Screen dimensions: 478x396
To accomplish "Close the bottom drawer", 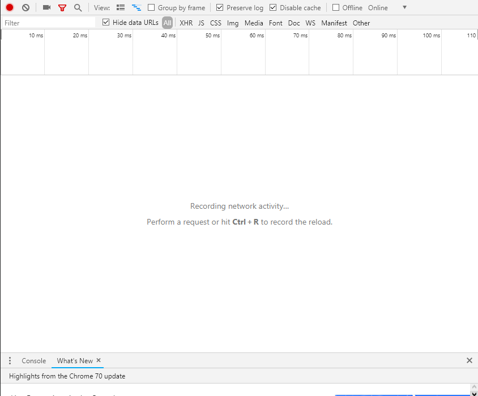I will [x=469, y=361].
